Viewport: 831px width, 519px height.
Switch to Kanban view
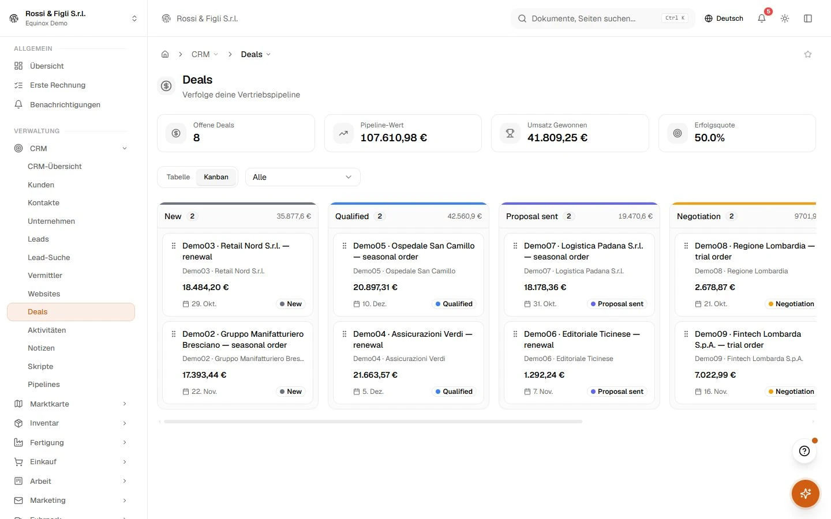(x=216, y=177)
